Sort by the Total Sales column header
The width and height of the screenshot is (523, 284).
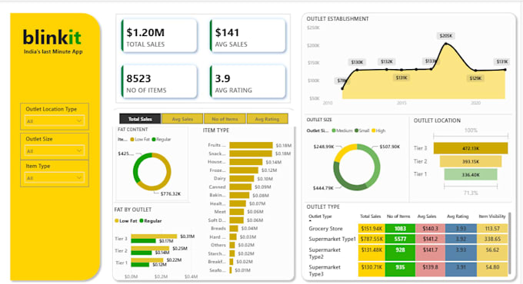[370, 216]
